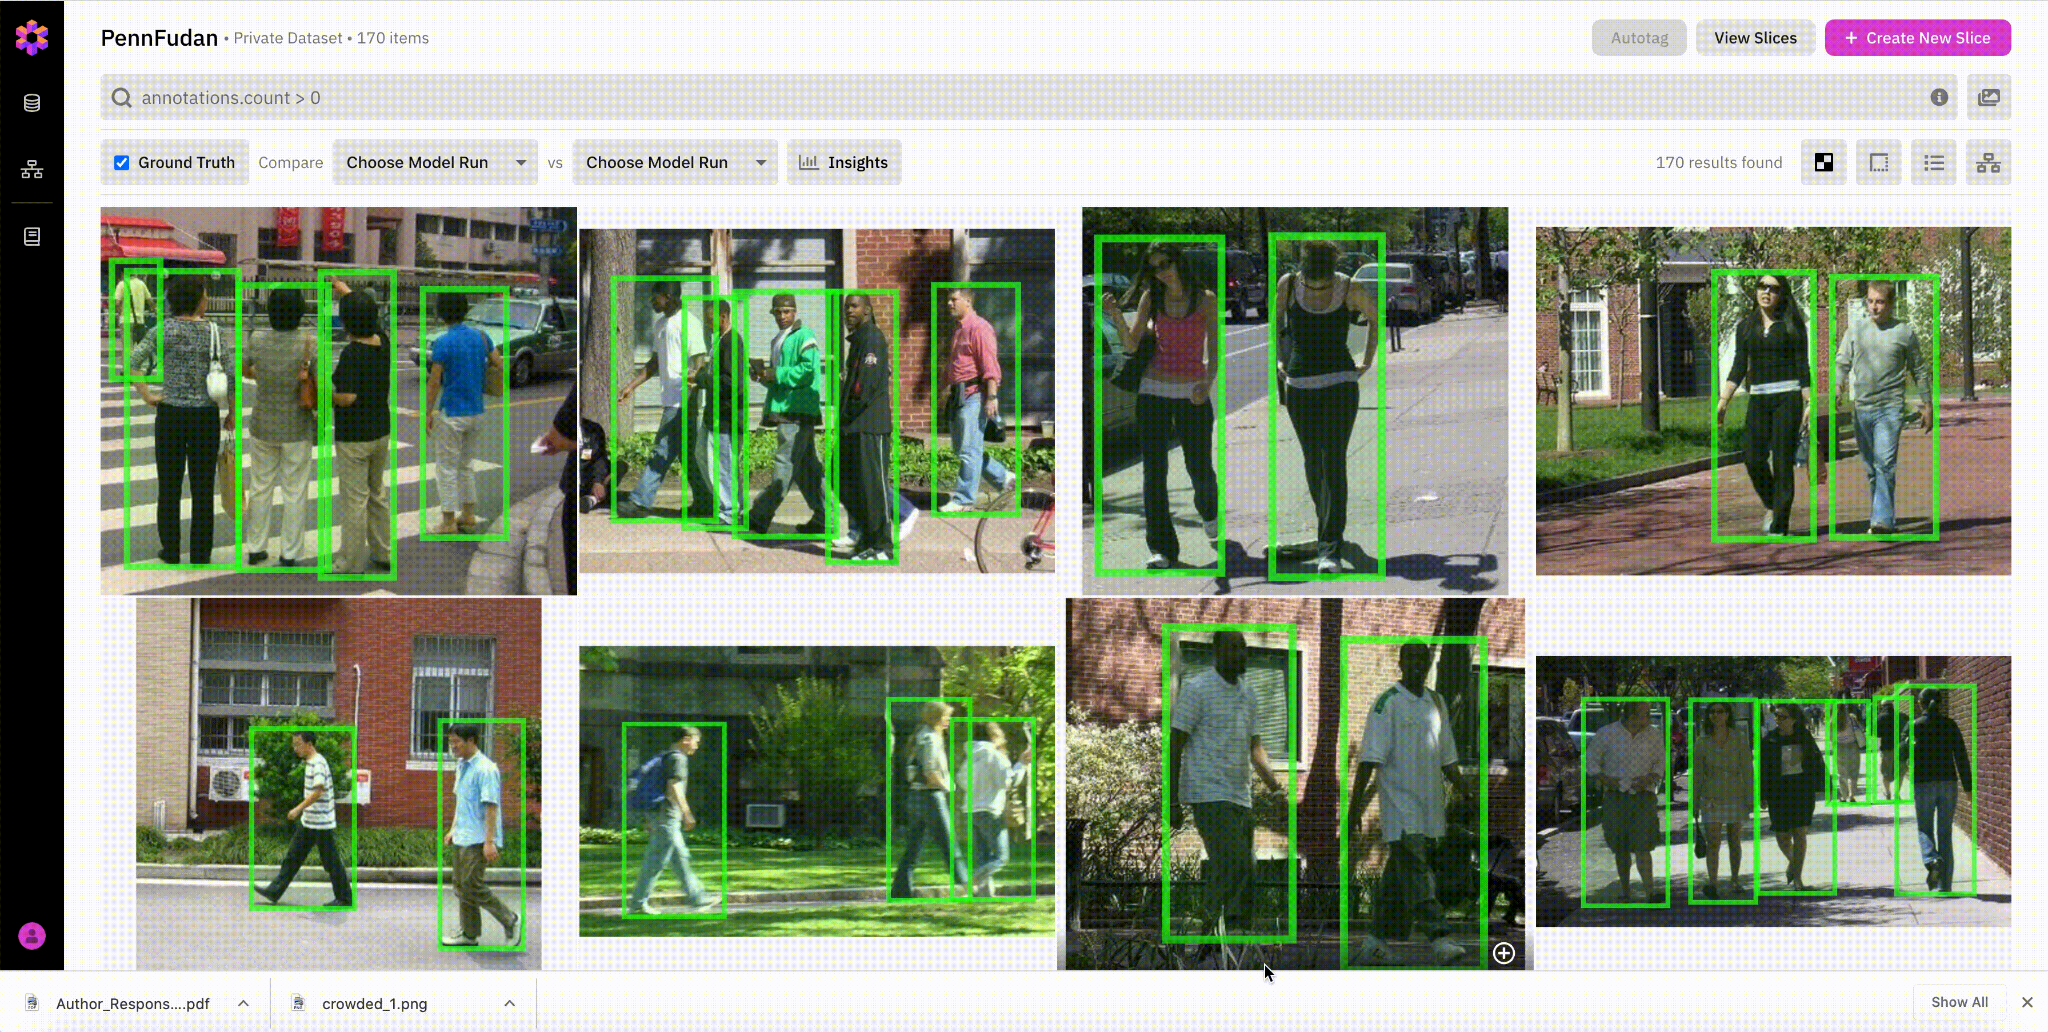The height and width of the screenshot is (1032, 2048).
Task: Open thumbnail with man in green jacket
Action: pyautogui.click(x=817, y=401)
